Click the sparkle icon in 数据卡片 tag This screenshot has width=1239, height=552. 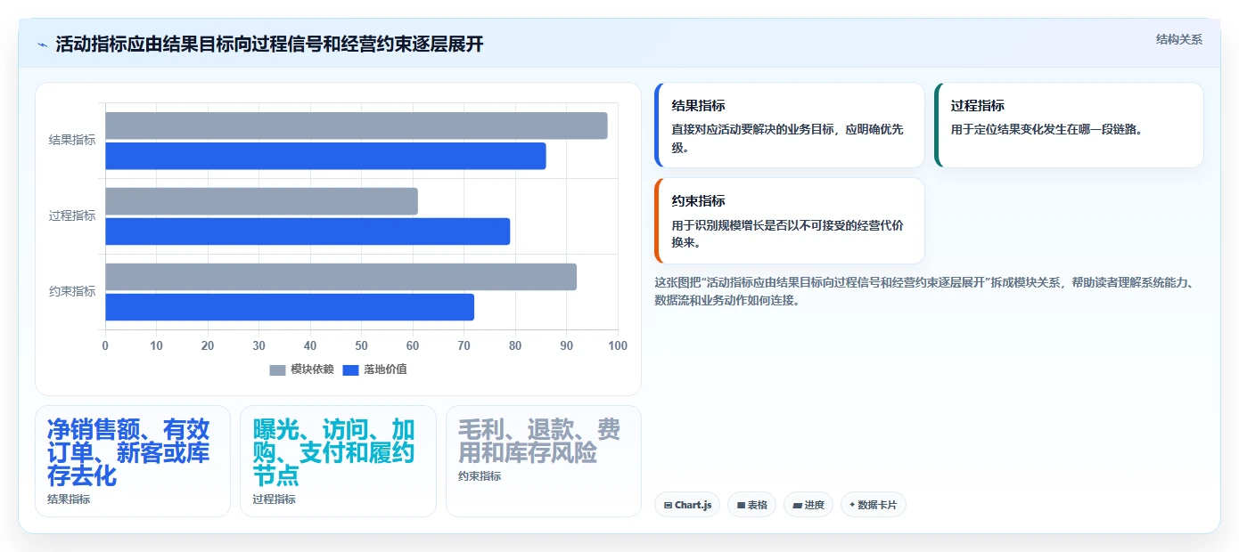pos(852,505)
